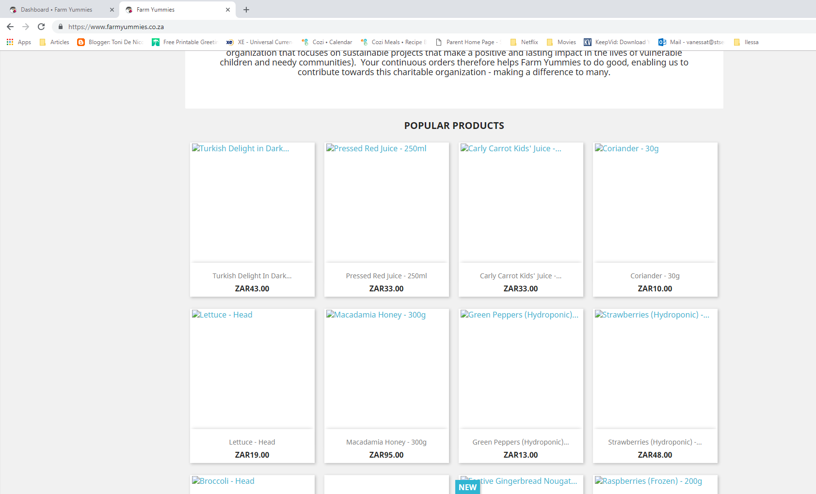Open Turkish Delight in Dark product image
The image size is (816, 494).
(252, 202)
